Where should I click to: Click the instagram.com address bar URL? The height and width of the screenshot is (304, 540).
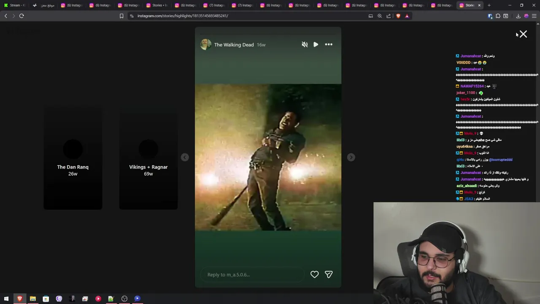pos(183,16)
